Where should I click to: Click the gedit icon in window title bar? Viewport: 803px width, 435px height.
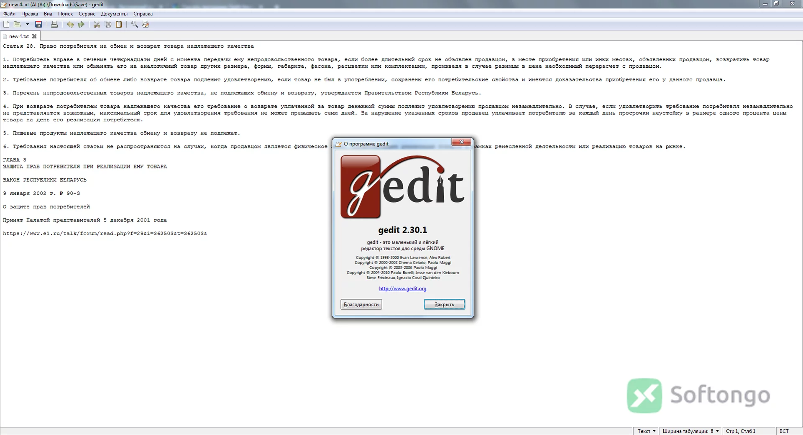(x=4, y=5)
